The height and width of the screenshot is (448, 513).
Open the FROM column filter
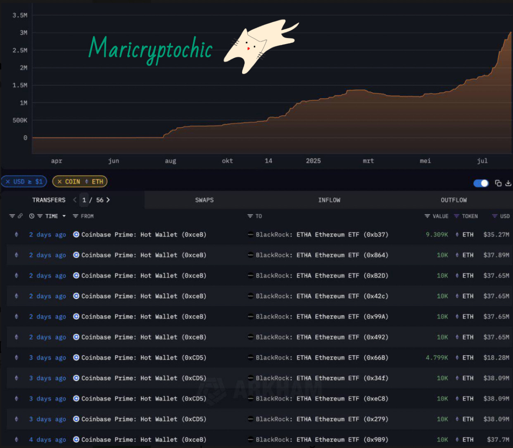(76, 216)
